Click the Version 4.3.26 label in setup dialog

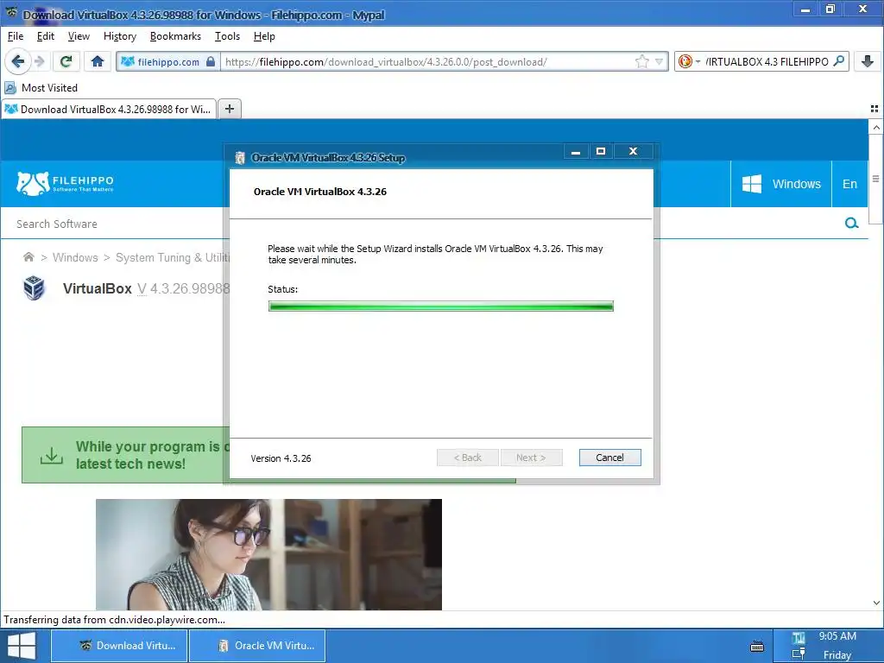[281, 458]
